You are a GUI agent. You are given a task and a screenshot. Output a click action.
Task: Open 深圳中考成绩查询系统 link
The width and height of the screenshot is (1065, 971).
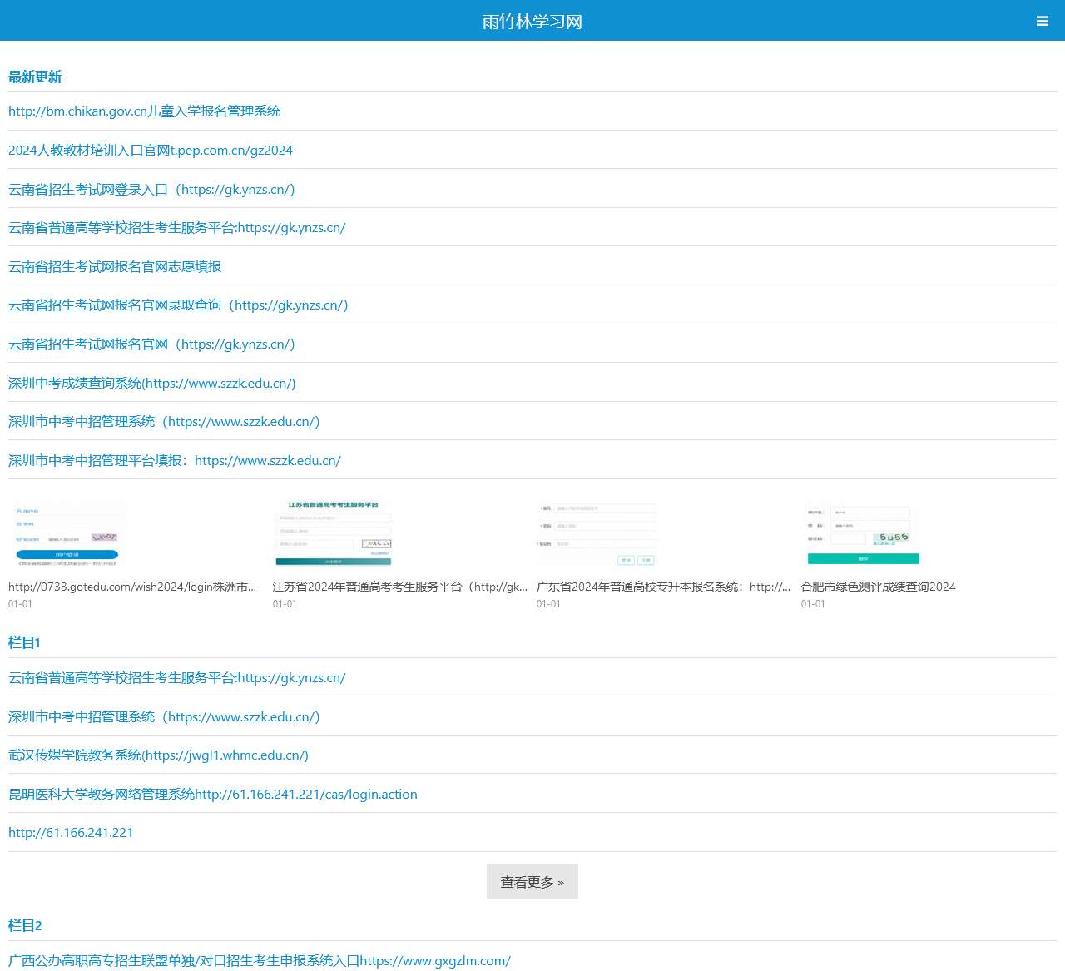point(152,384)
